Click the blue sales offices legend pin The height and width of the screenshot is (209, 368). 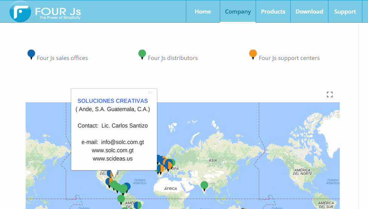click(31, 54)
